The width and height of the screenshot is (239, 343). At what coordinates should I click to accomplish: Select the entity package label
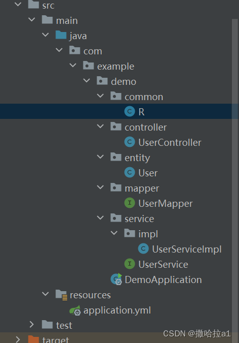click(137, 158)
